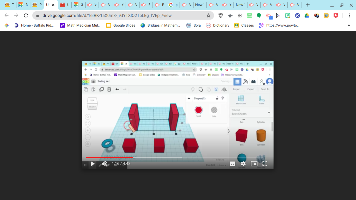This screenshot has width=356, height=200.
Task: Open the colored balls extension
Action: point(317,15)
